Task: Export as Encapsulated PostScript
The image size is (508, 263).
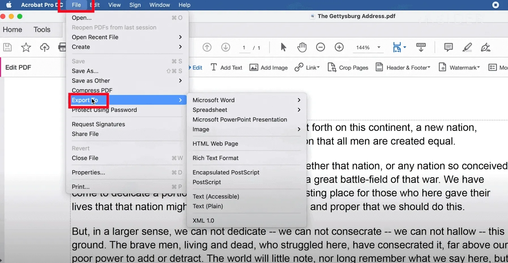Action: pos(247,172)
